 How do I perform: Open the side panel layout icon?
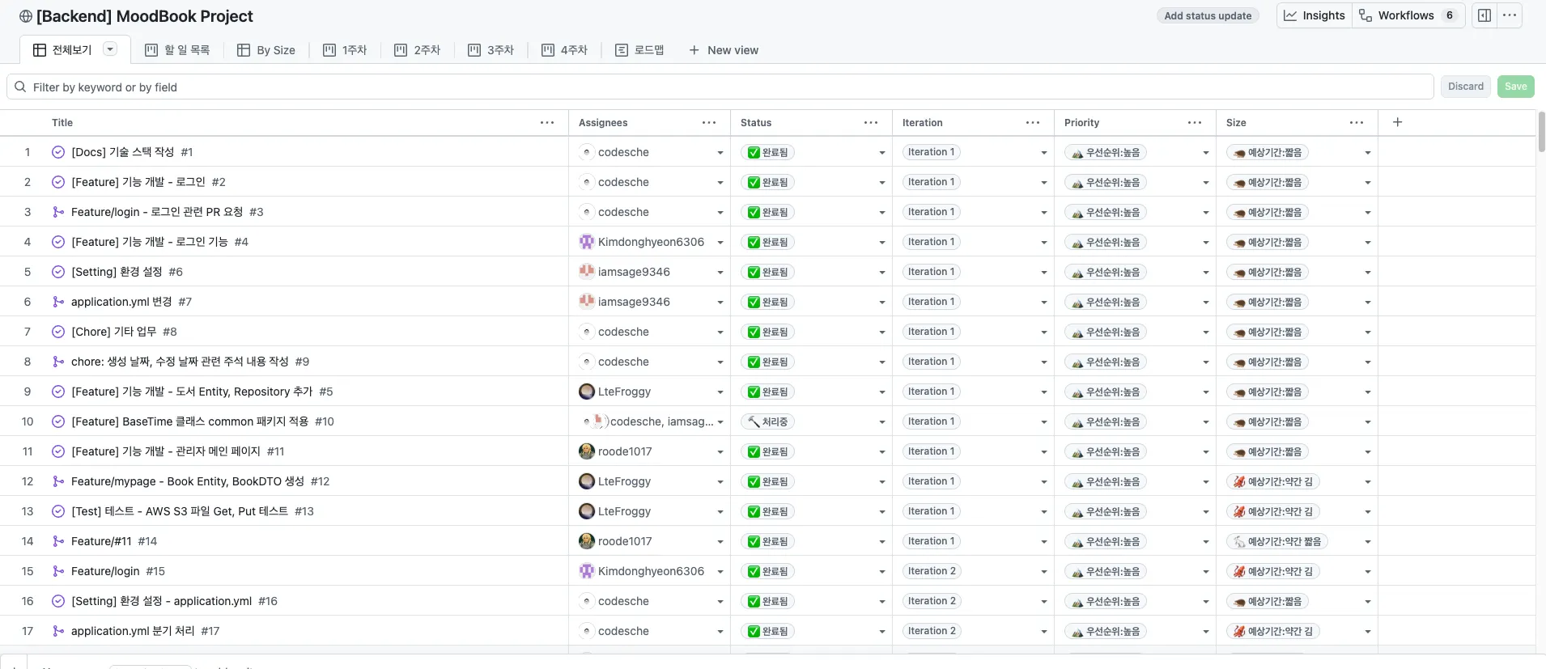pos(1484,15)
